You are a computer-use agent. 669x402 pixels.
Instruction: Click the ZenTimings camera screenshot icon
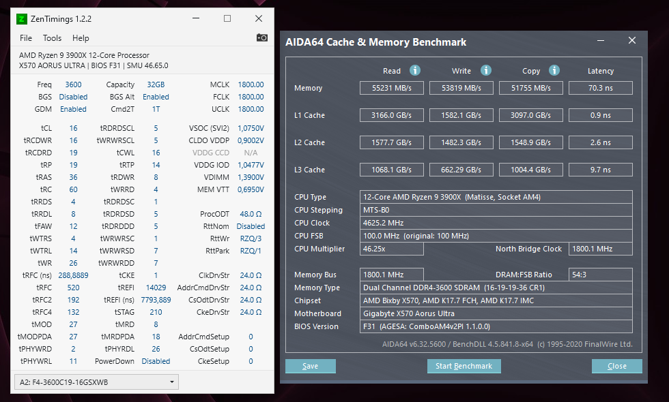coord(262,38)
